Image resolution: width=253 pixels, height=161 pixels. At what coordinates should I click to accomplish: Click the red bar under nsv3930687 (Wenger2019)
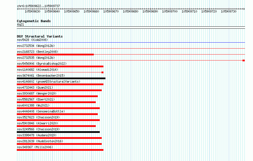click(x=57, y=96)
